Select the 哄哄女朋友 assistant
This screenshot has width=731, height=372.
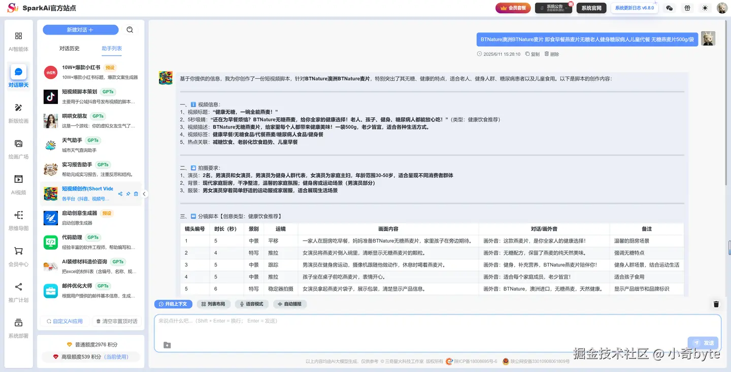[91, 121]
